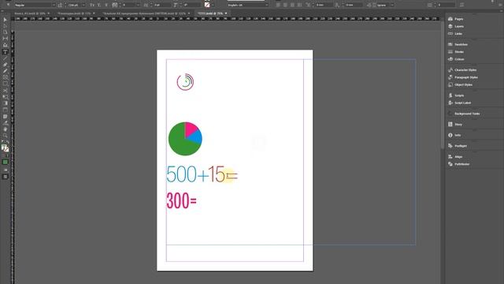Toggle justify paragraph alignment button
This screenshot has width=504, height=284.
tap(299, 6)
